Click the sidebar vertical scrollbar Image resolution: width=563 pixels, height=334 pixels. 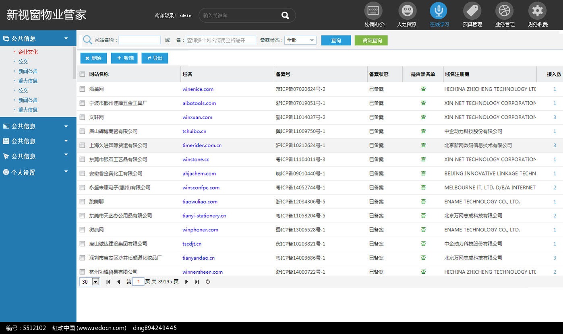click(75, 62)
